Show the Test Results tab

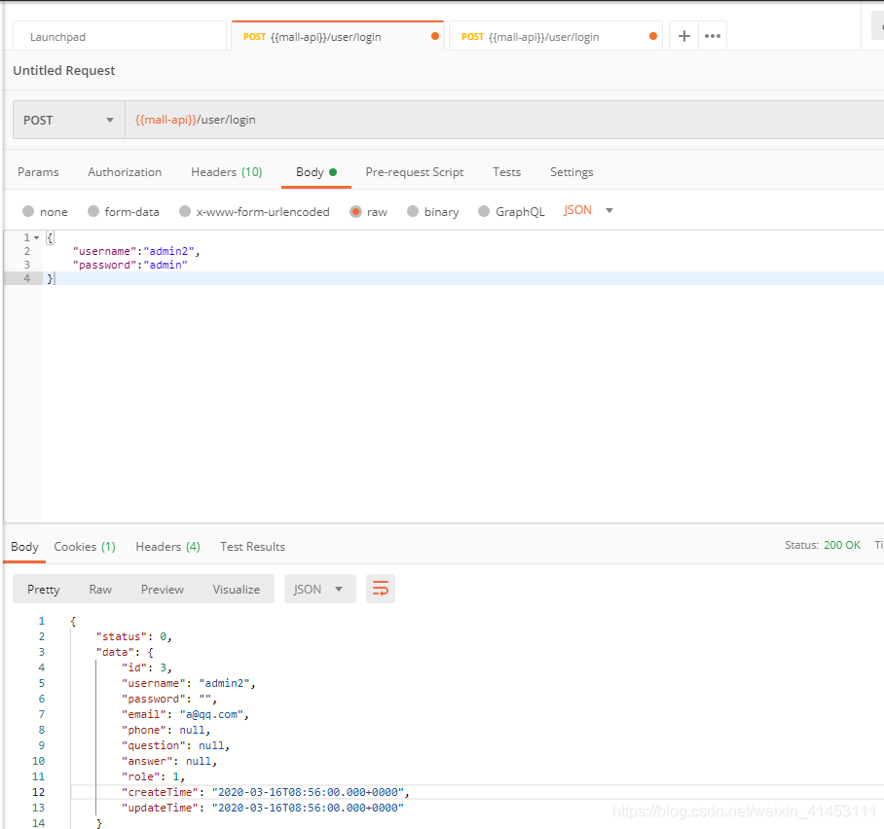point(252,547)
